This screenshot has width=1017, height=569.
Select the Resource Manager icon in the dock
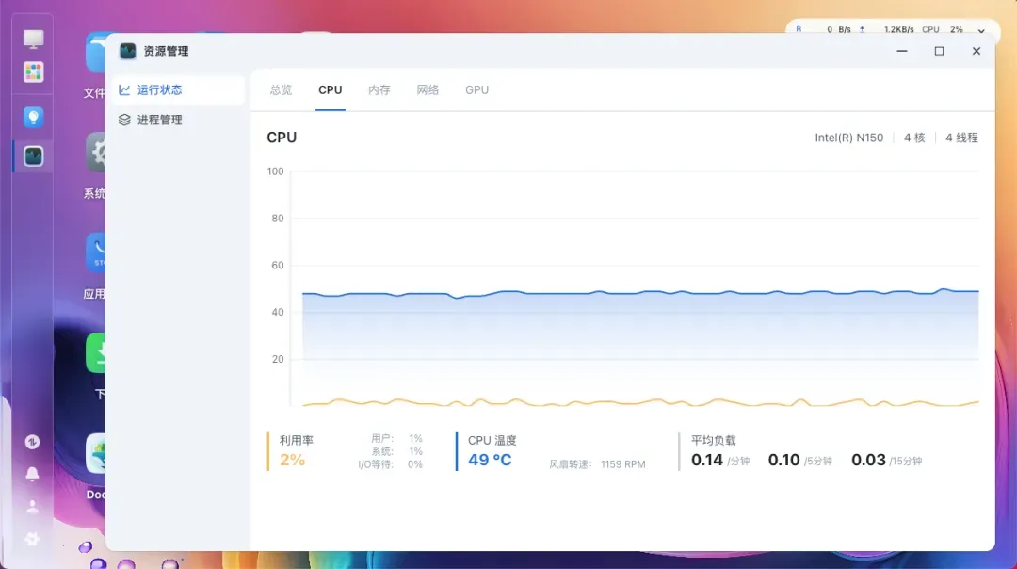click(33, 156)
